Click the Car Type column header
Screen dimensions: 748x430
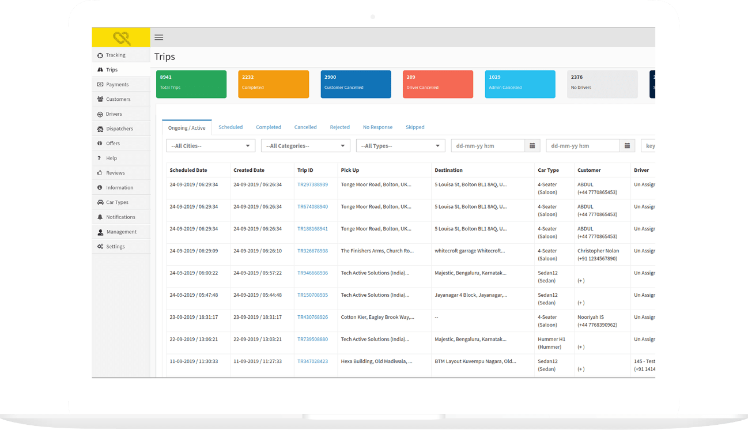[548, 171]
